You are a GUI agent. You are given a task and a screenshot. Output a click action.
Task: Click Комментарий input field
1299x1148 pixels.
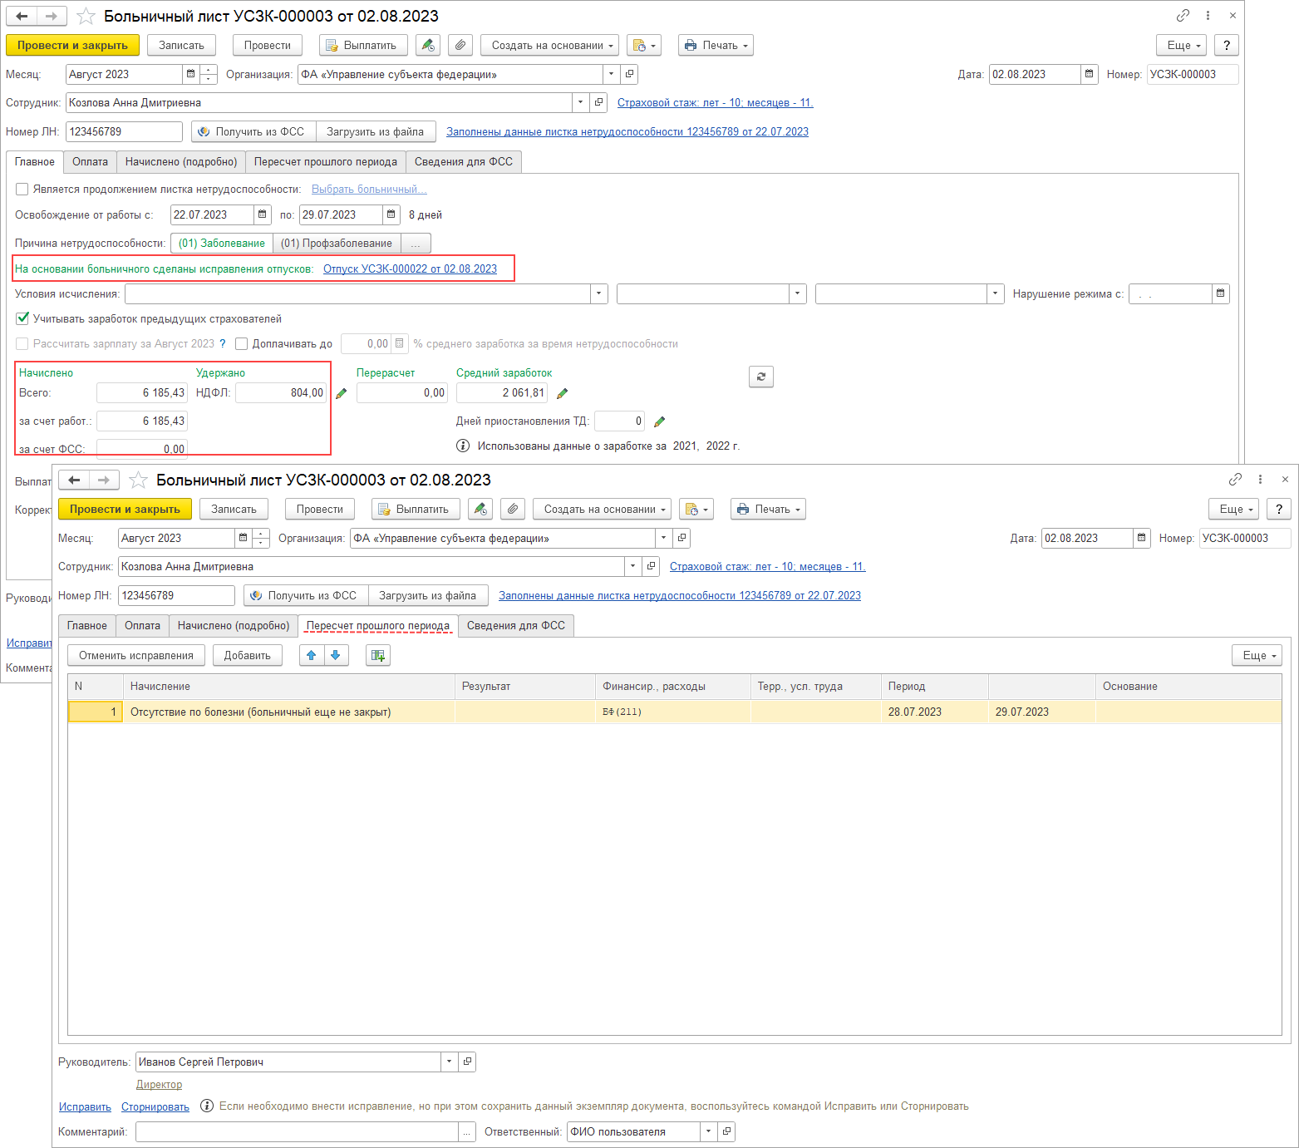tap(297, 1131)
